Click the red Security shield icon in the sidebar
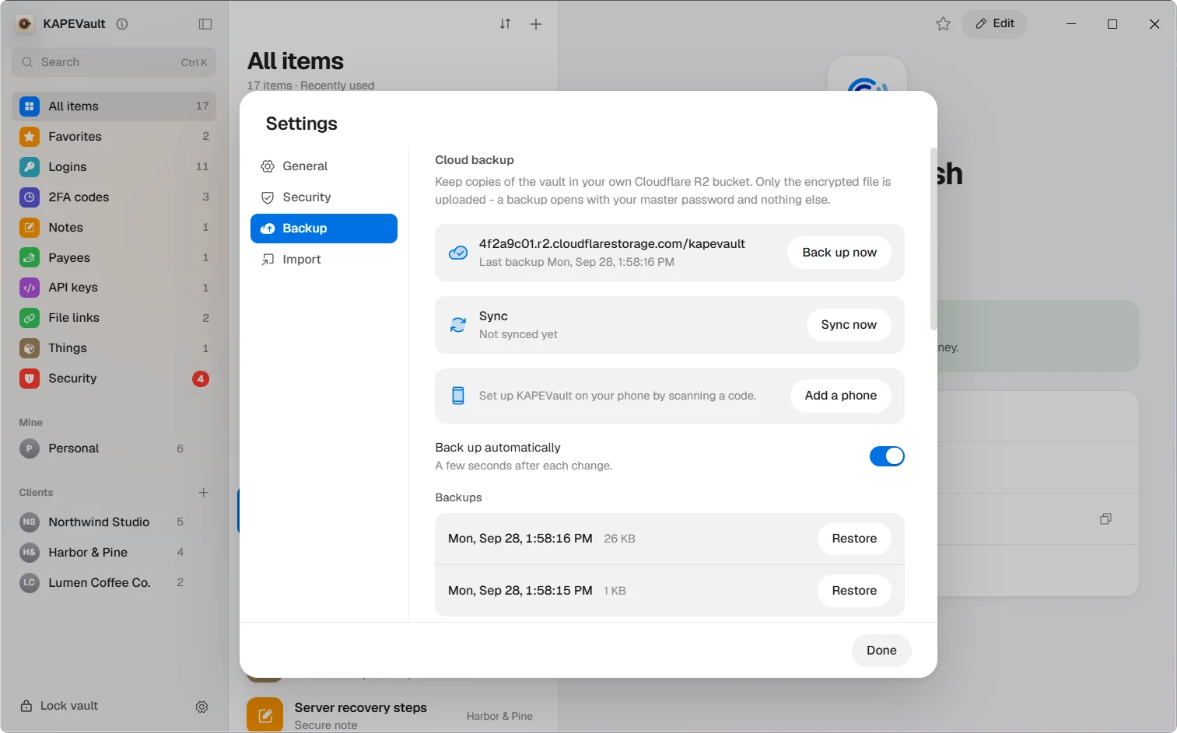Image resolution: width=1177 pixels, height=733 pixels. tap(30, 379)
